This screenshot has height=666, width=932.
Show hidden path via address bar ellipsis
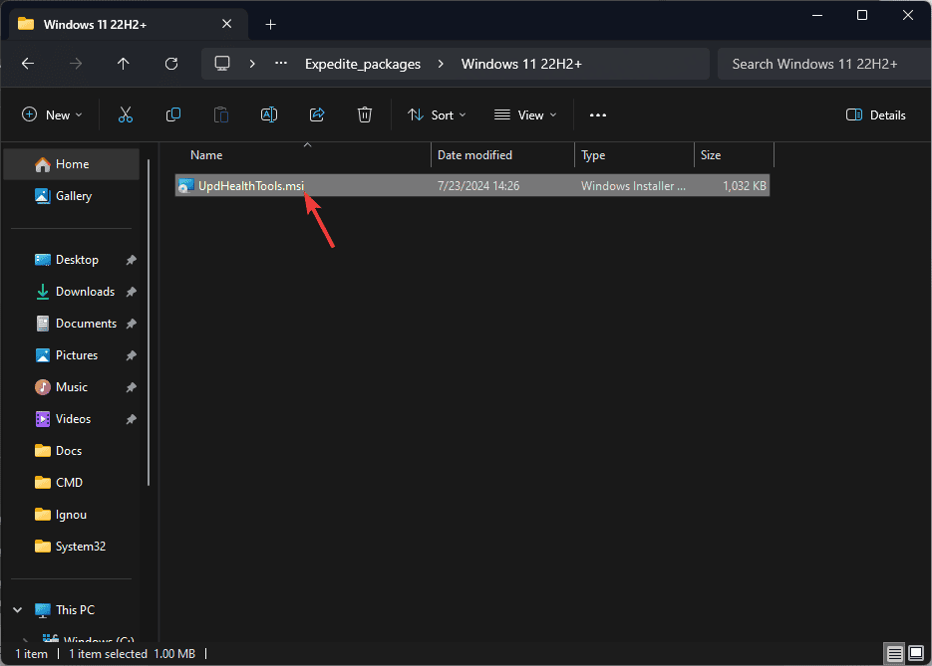pyautogui.click(x=281, y=64)
